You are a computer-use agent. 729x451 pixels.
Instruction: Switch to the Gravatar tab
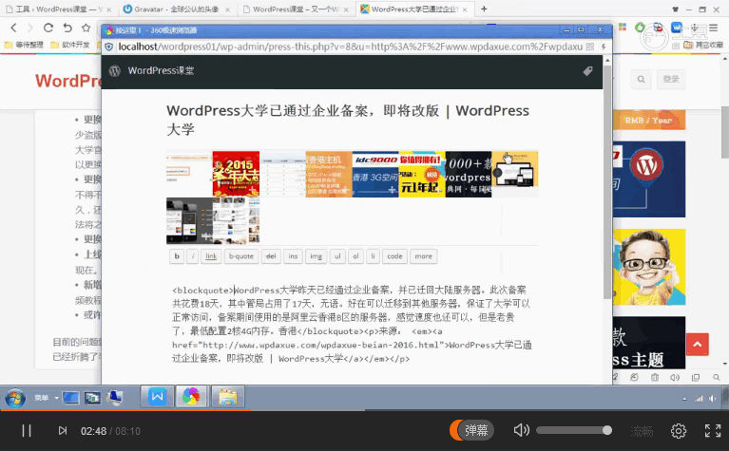177,9
